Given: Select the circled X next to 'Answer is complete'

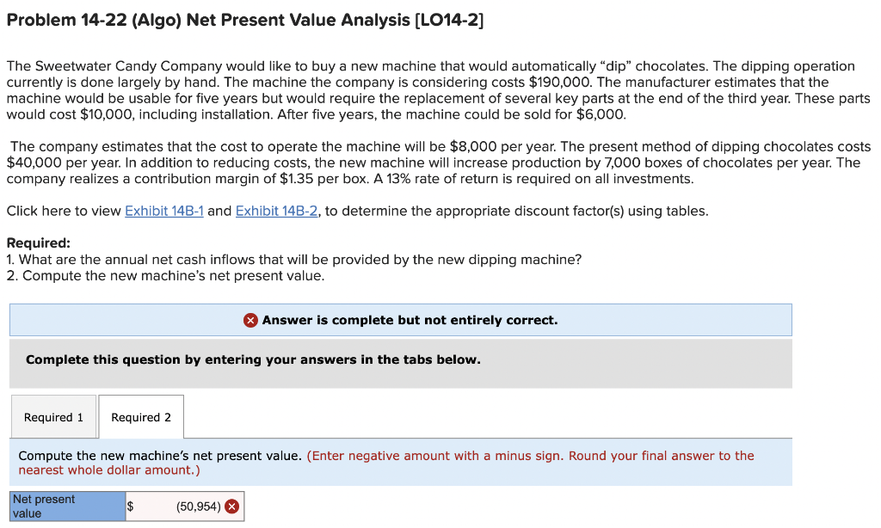Looking at the screenshot, I should click(x=250, y=320).
